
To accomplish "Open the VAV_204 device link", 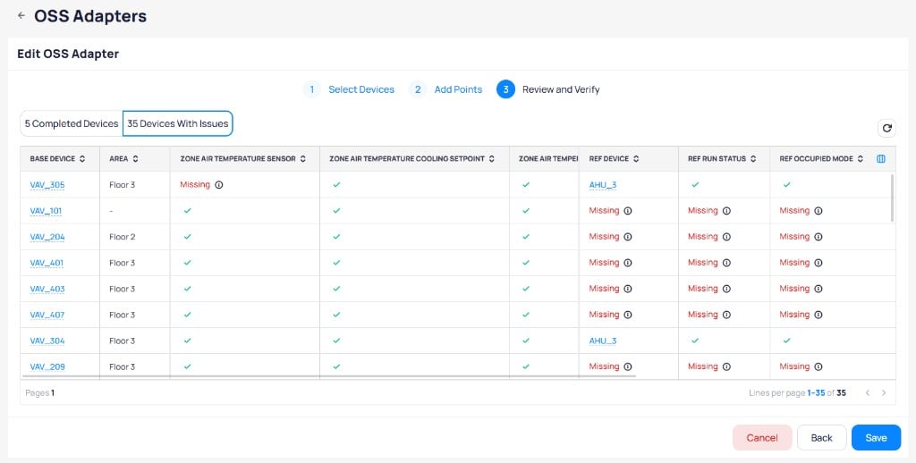I will (47, 237).
